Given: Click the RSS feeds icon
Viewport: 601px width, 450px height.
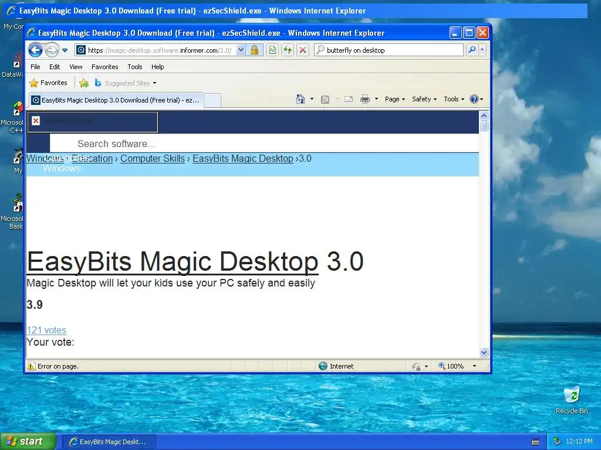Looking at the screenshot, I should pos(325,100).
